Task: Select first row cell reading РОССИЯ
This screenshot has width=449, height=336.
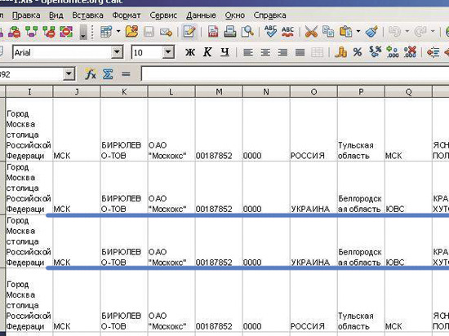Action: (x=313, y=130)
